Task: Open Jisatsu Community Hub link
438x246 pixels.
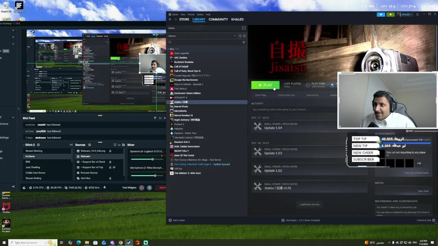Action: click(x=286, y=95)
